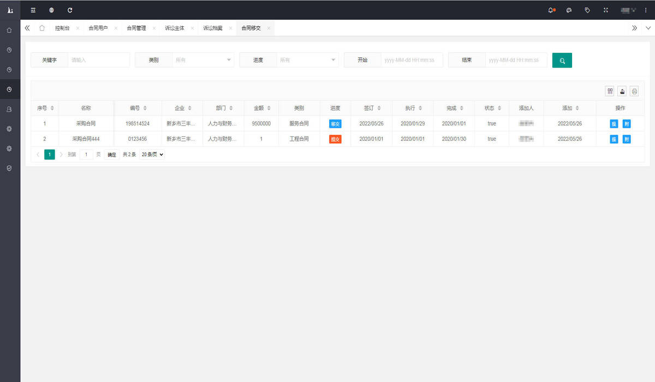Expand the 类别 category dropdown
The width and height of the screenshot is (655, 382).
[203, 60]
